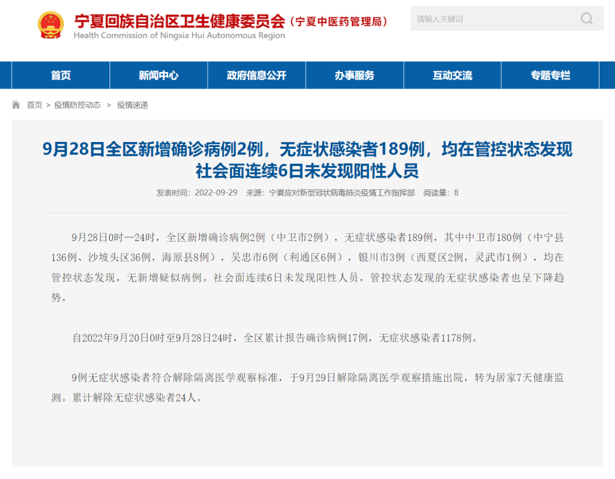Open the 互动交流 navigation section

coord(452,76)
